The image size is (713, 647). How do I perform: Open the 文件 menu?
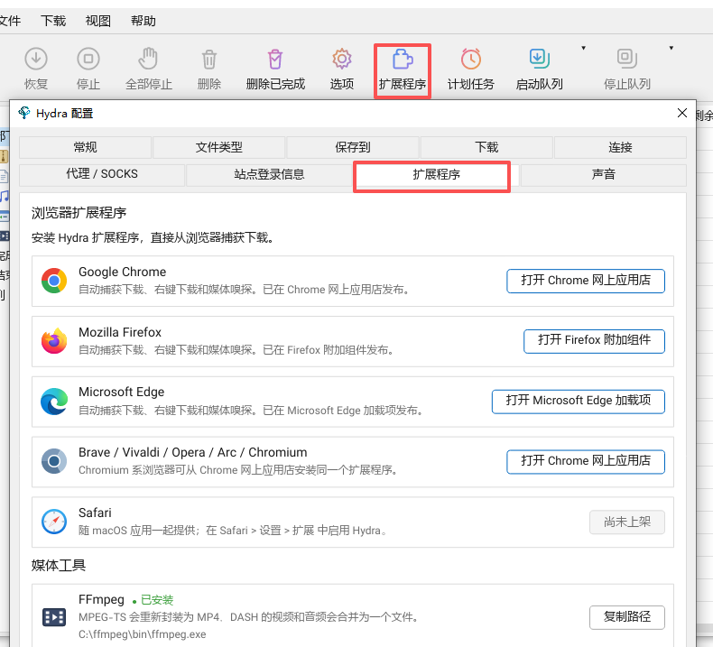[x=10, y=21]
